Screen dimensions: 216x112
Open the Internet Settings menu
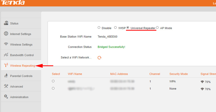click(x=21, y=34)
